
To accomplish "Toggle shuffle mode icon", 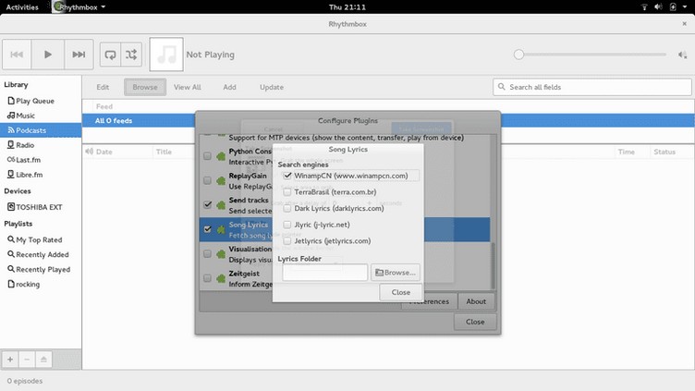I will point(131,55).
